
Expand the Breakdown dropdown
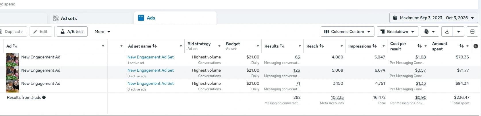[398, 32]
